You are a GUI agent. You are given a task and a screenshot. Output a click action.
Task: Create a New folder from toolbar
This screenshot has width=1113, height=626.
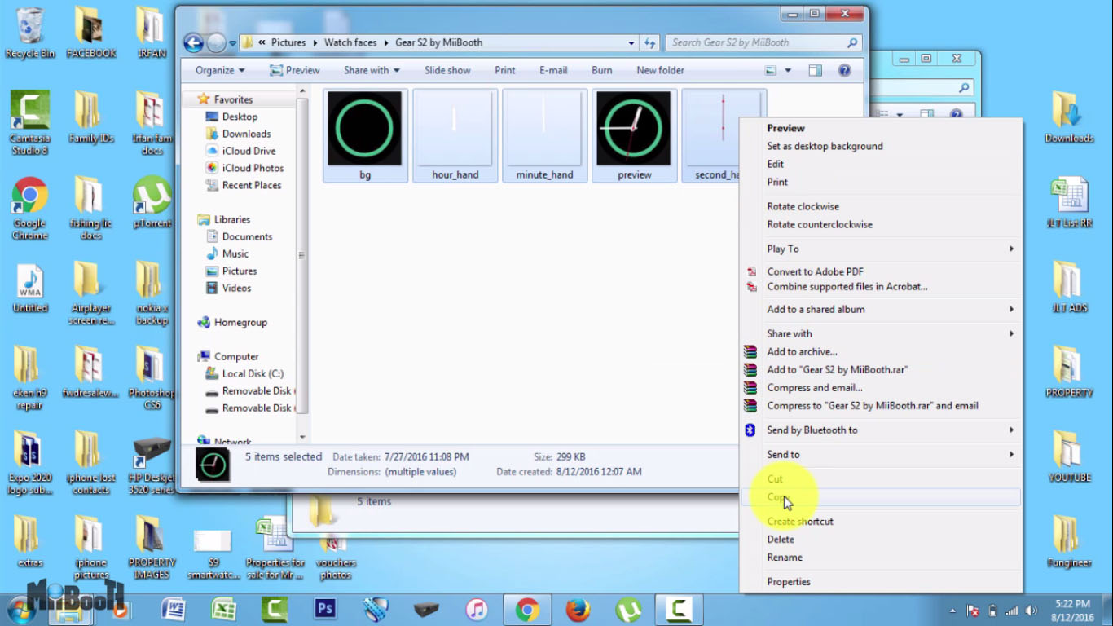[x=660, y=70]
